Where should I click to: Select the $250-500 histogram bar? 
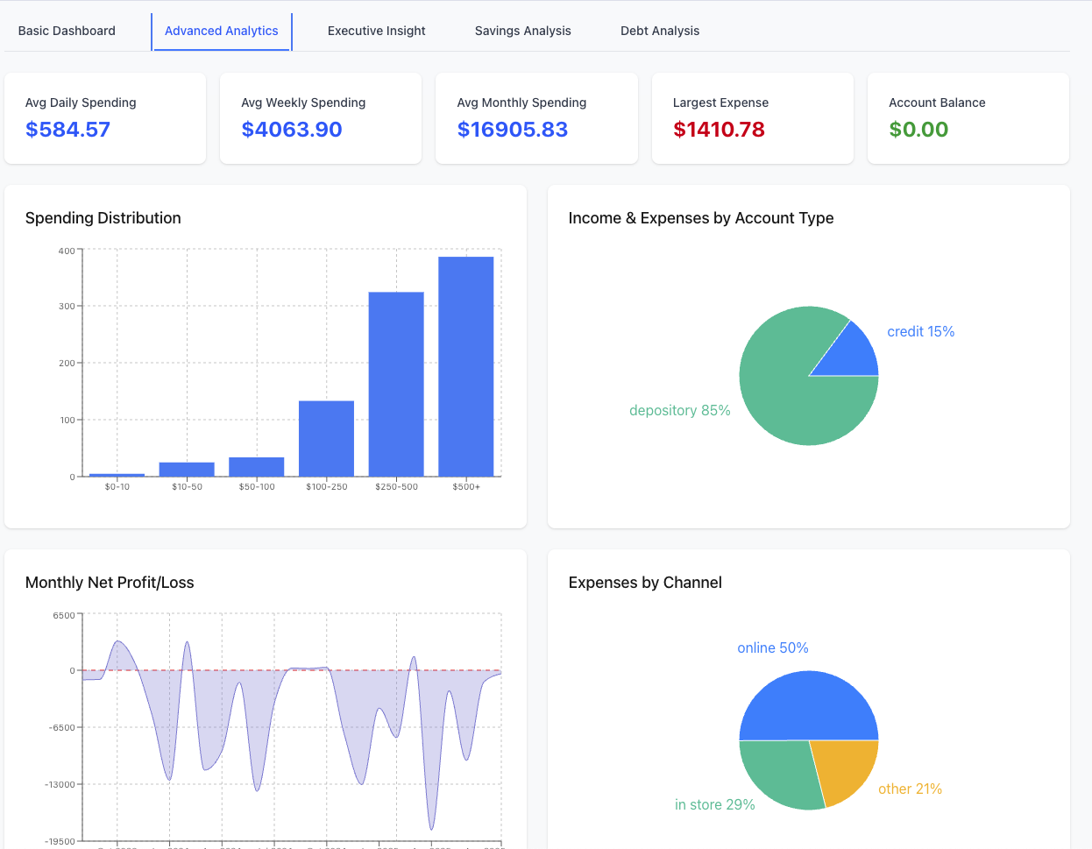pos(395,381)
